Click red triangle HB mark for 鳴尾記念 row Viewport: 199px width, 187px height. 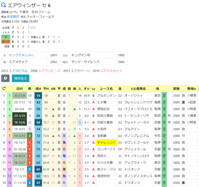(x=53, y=109)
